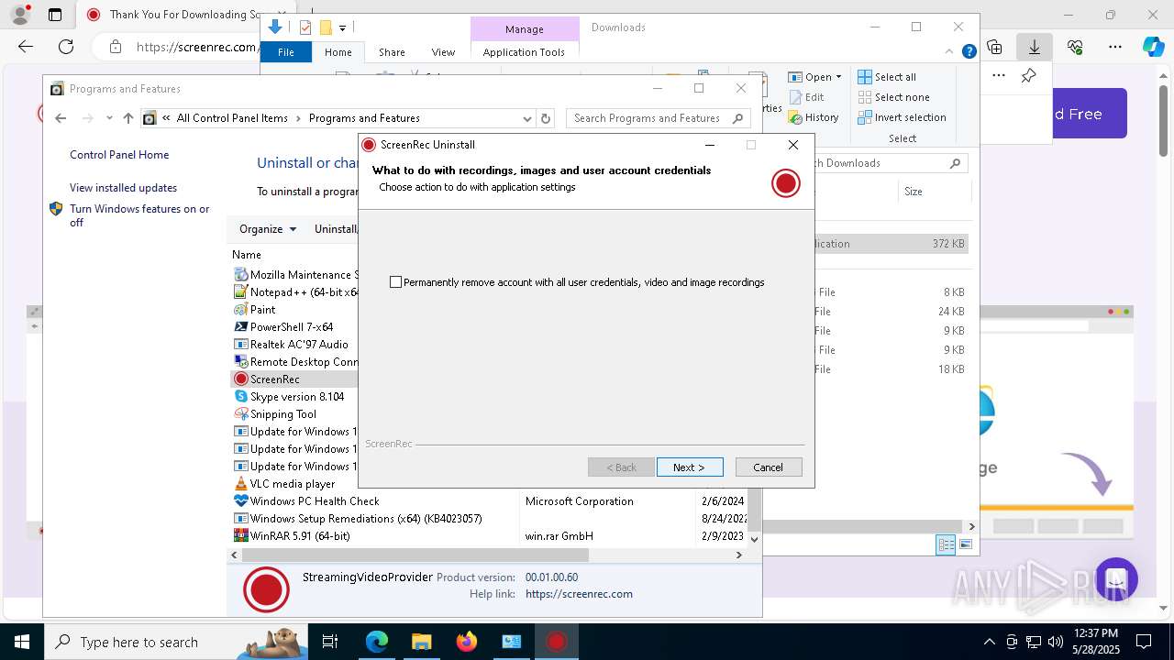Open Control Panel Home link
The height and width of the screenshot is (660, 1174).
click(119, 155)
